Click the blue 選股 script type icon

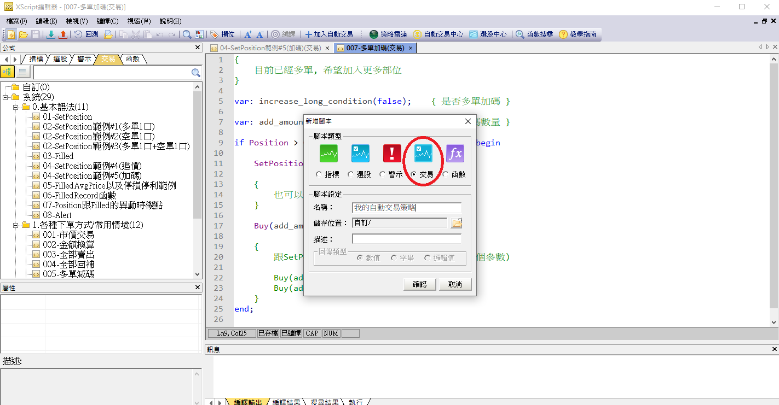pos(360,154)
